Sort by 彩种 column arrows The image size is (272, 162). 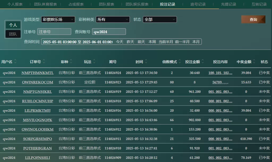tap(71, 61)
